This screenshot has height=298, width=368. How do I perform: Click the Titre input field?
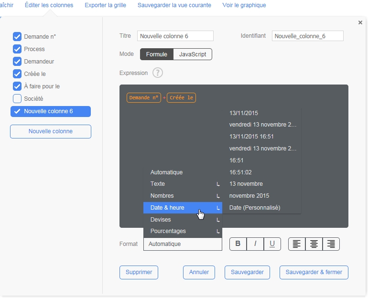click(x=175, y=36)
